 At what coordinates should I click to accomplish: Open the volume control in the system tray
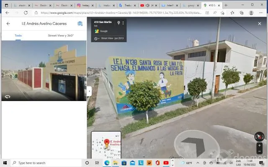[x=231, y=163]
